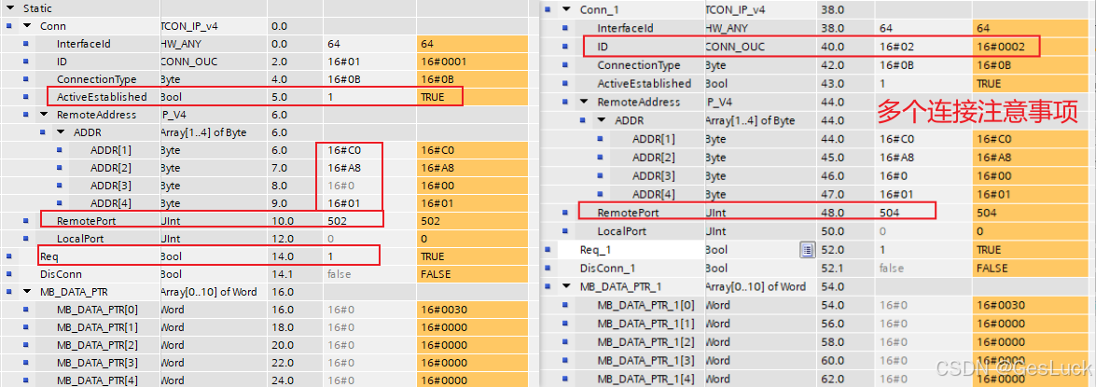Collapse the MB_DATA_PTR_1 array
Viewport: 1096px width, 387px height.
tap(566, 286)
